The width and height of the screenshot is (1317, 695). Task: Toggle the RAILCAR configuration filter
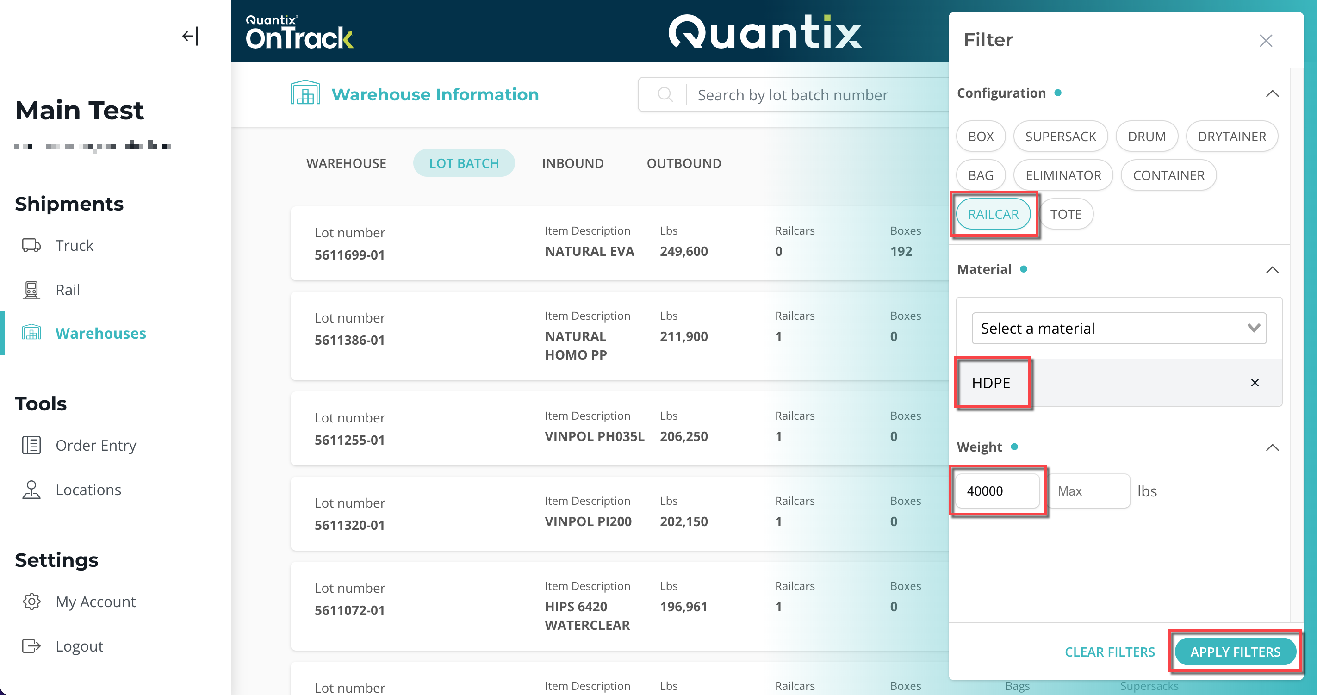click(994, 214)
